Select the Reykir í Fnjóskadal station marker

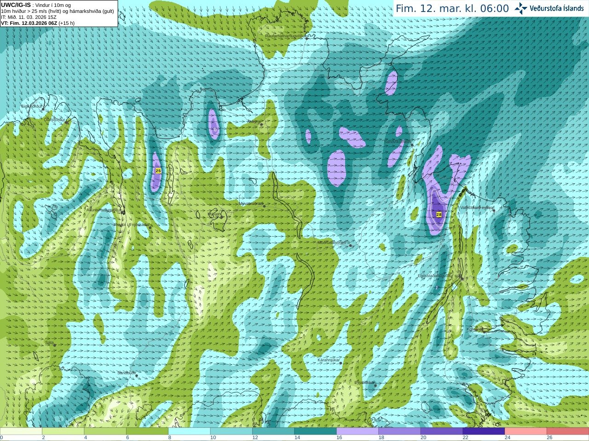tap(150, 227)
